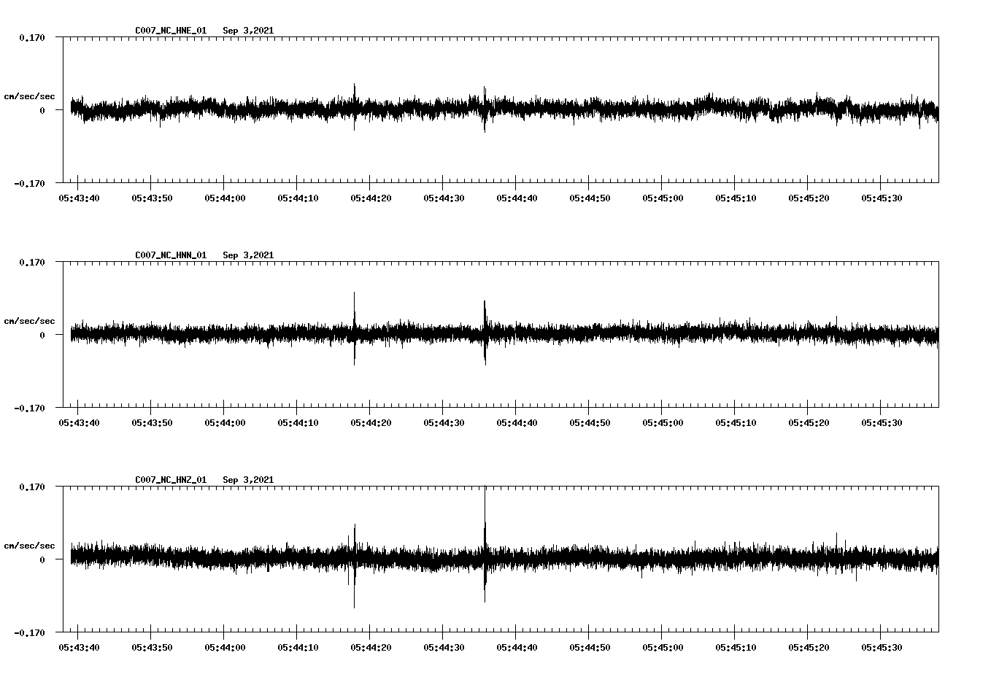Click the cm/sec/sec unit label on HNZ plot
This screenshot has height=674, width=991.
pyautogui.click(x=29, y=546)
